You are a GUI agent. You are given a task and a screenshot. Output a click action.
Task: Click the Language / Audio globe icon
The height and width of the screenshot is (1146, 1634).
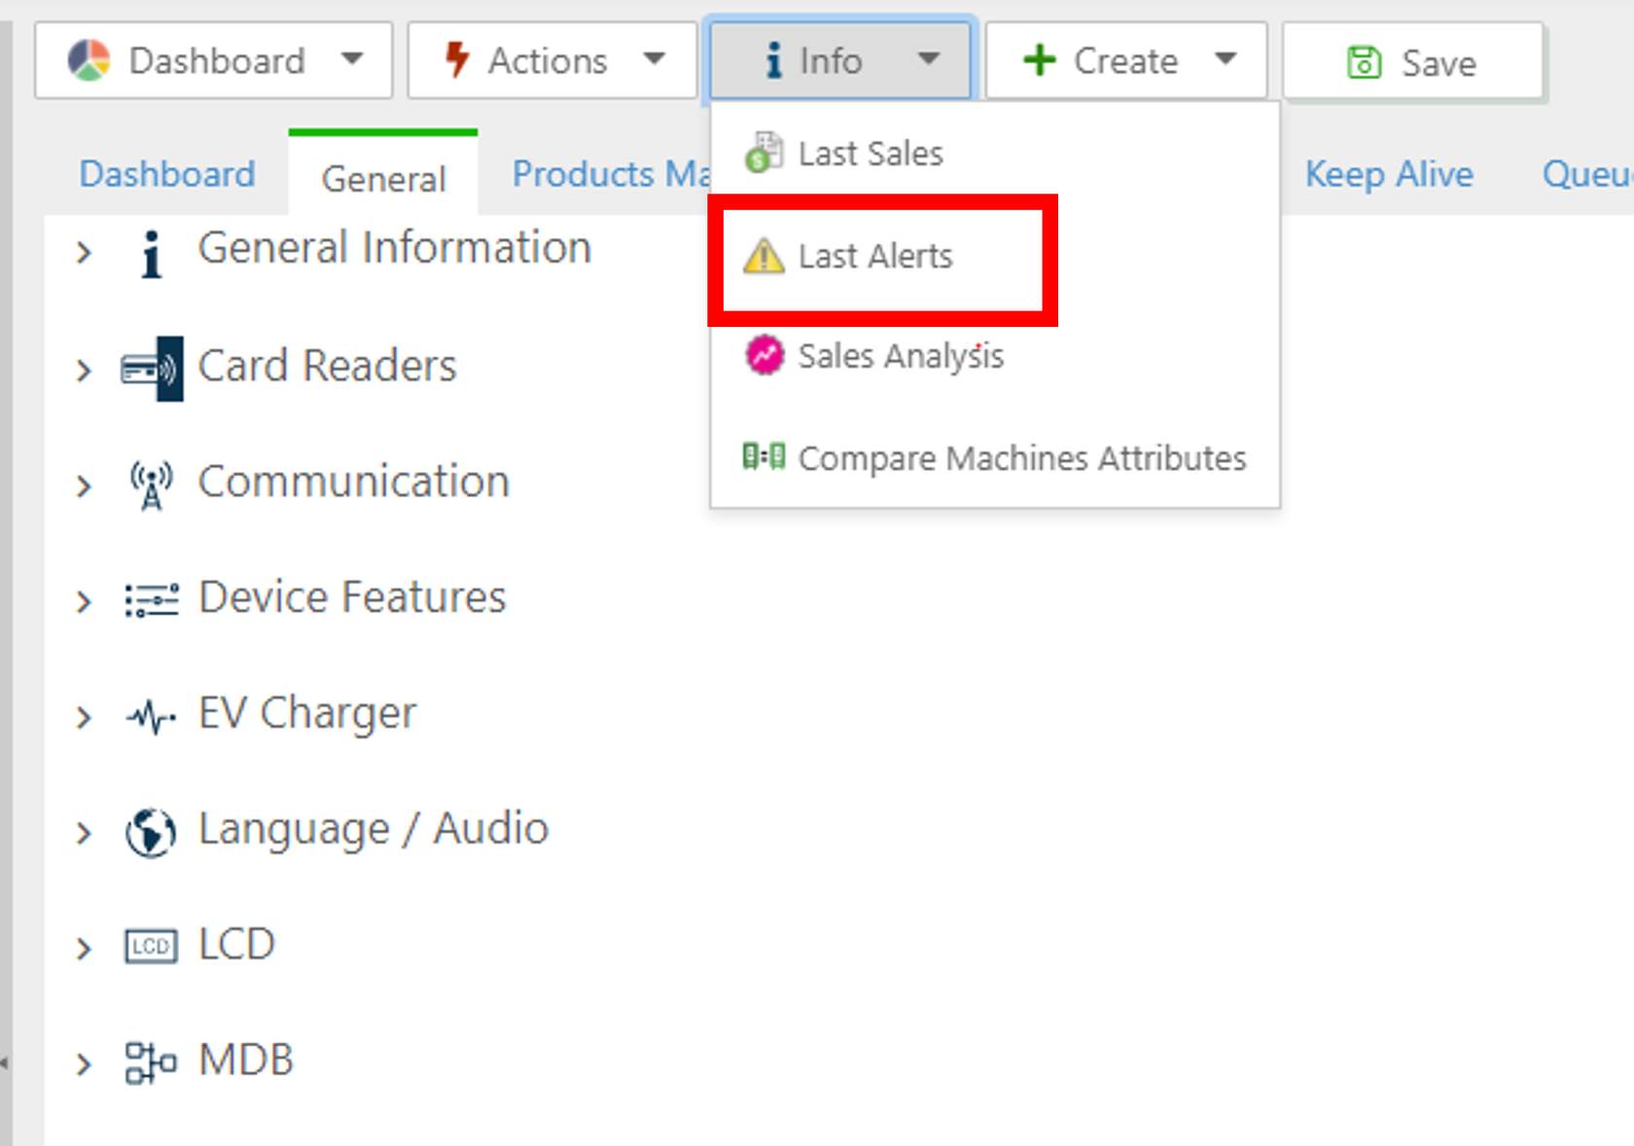151,833
